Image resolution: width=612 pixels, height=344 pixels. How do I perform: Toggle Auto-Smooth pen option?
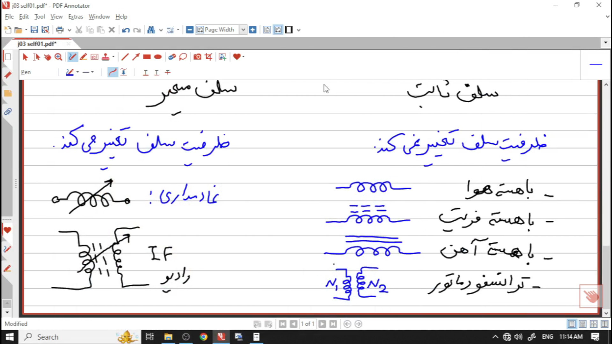[x=112, y=72]
